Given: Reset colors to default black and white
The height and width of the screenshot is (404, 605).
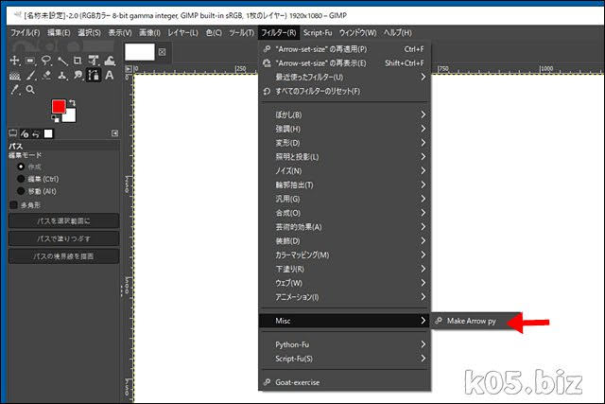Looking at the screenshot, I should [55, 118].
